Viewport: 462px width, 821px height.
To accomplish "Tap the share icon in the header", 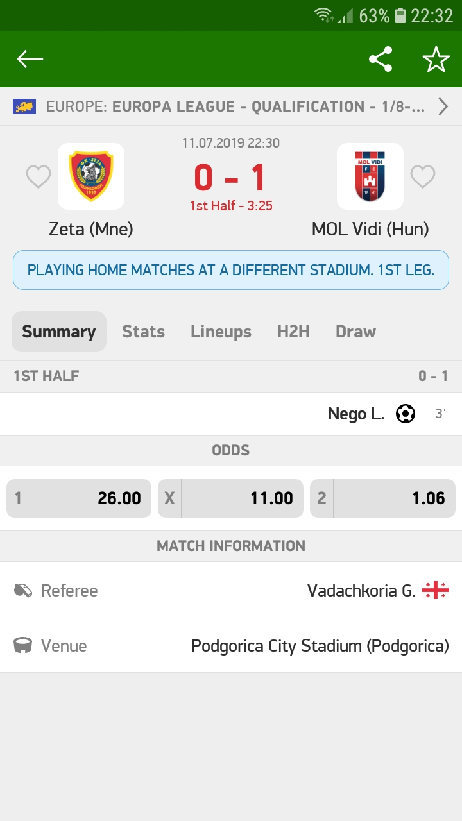I will (381, 58).
